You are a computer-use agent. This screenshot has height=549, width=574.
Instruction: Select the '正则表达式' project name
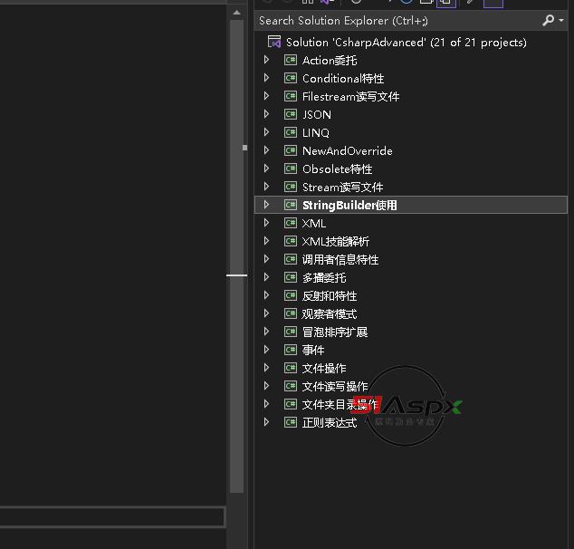click(330, 423)
